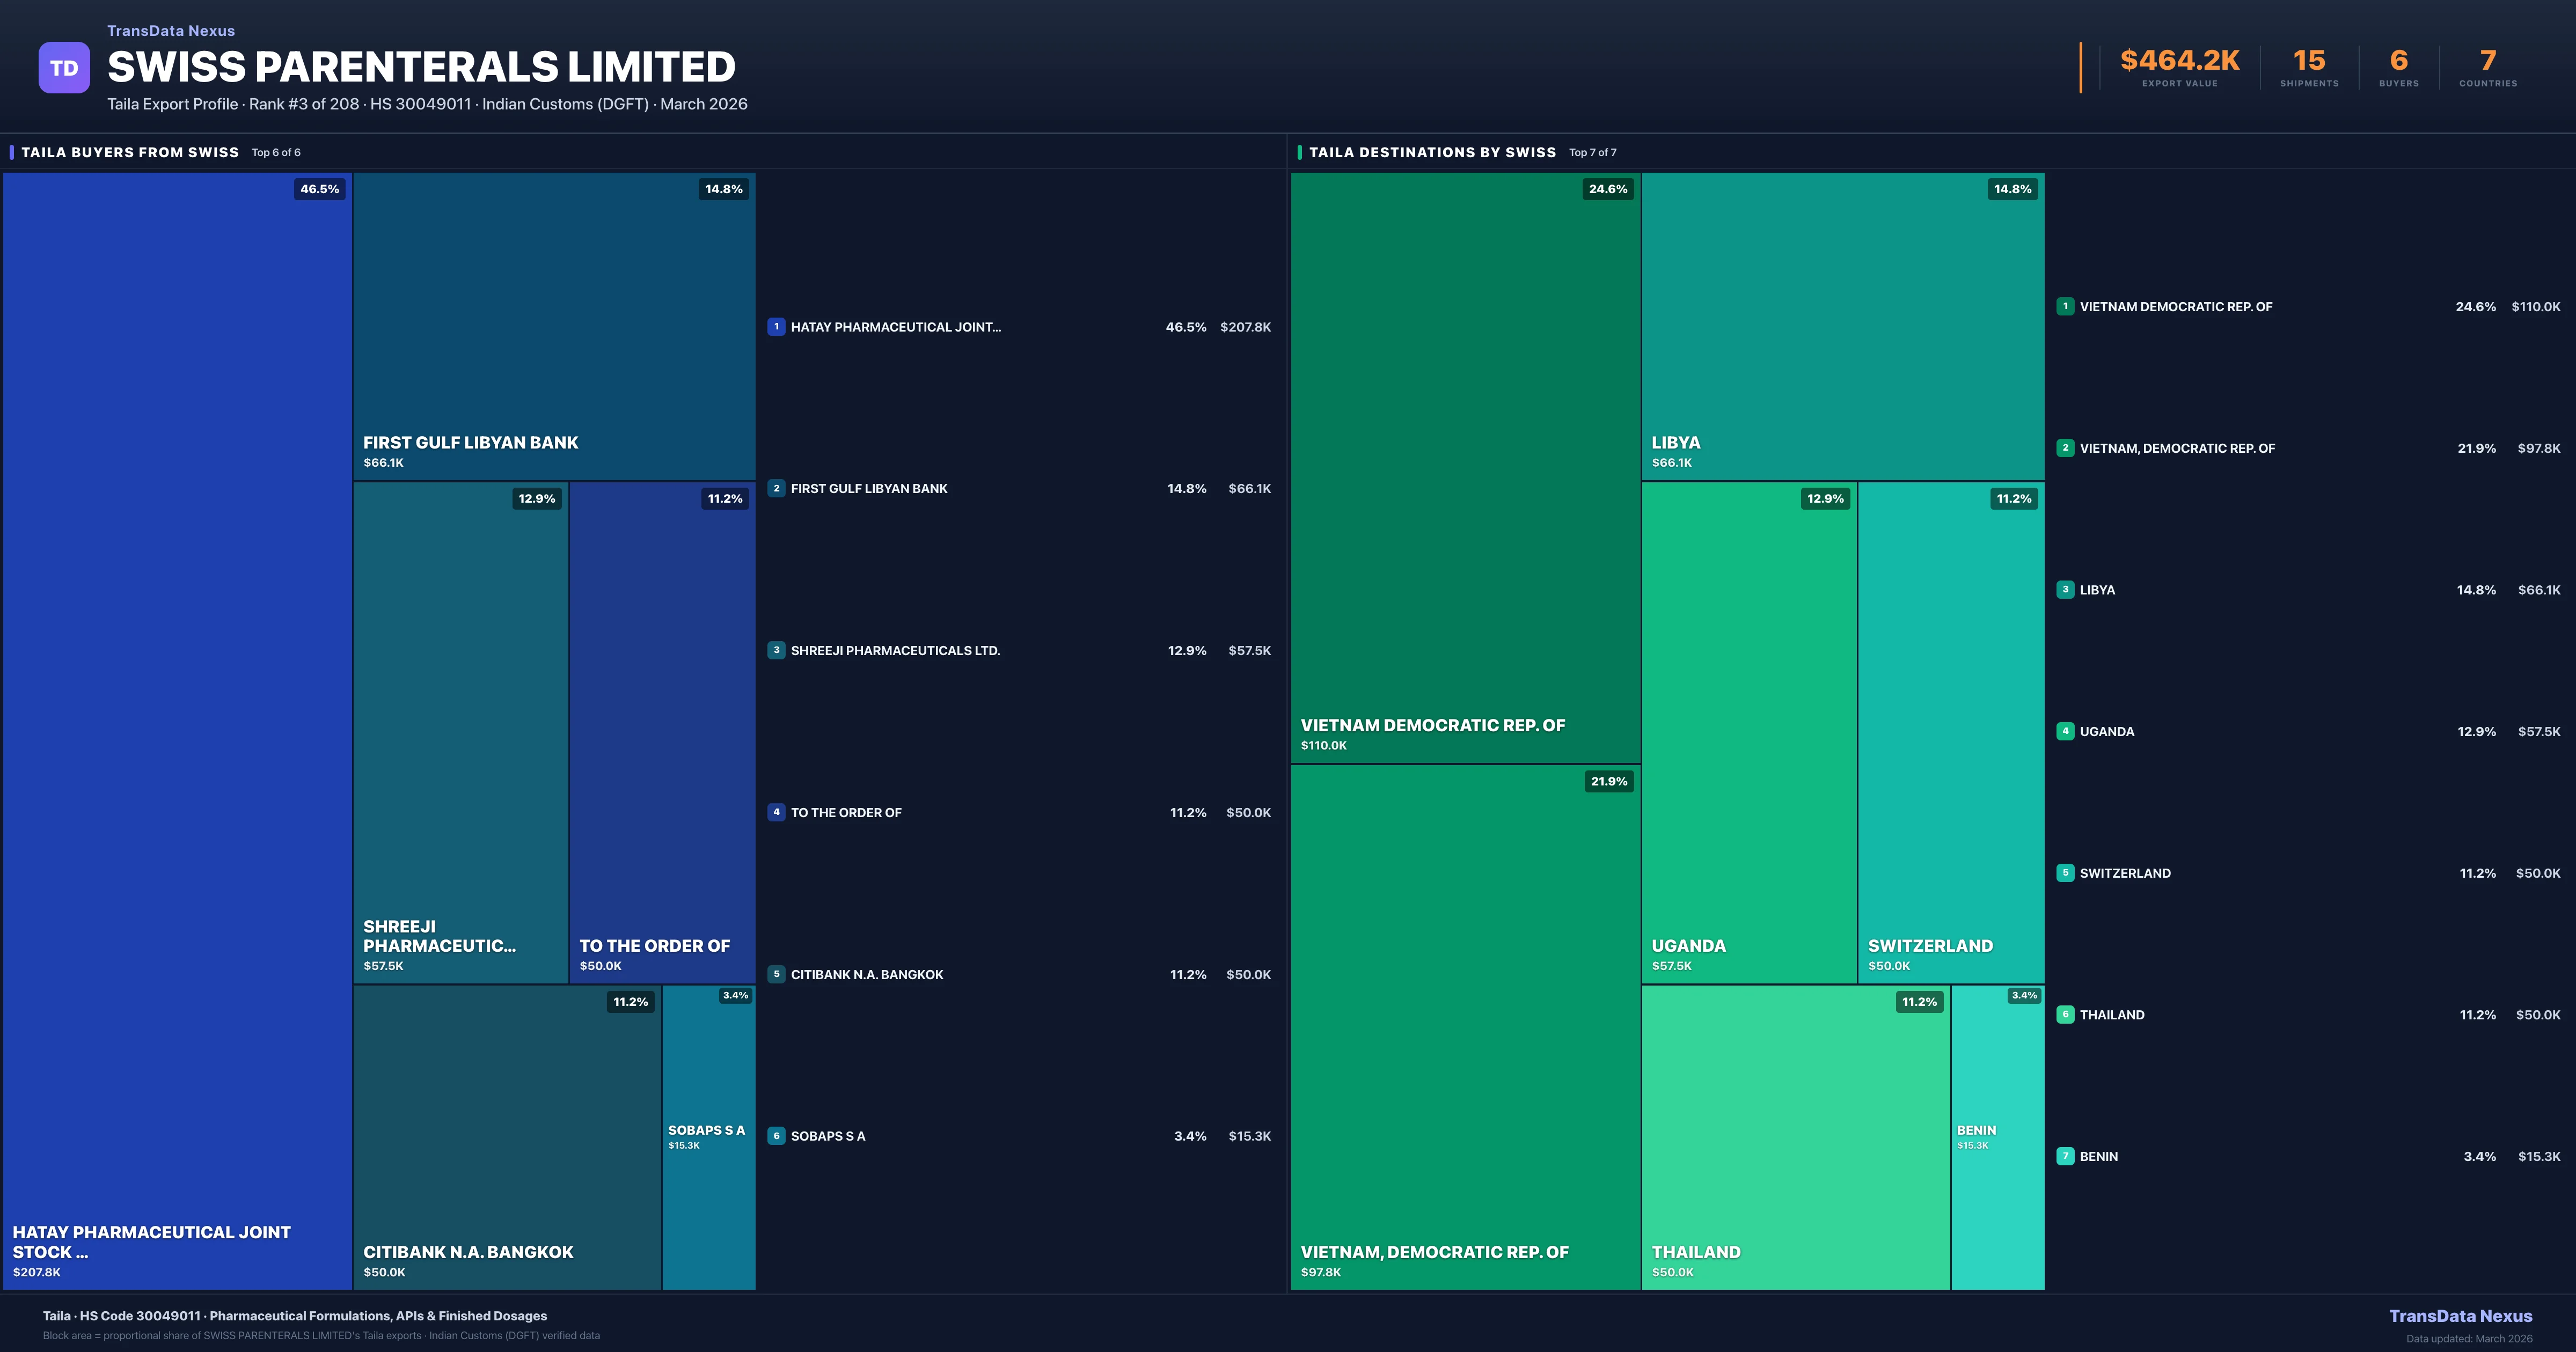This screenshot has height=1352, width=2576.
Task: Click rank badge 5 beside SWITZERLAND in list
Action: pos(2065,873)
